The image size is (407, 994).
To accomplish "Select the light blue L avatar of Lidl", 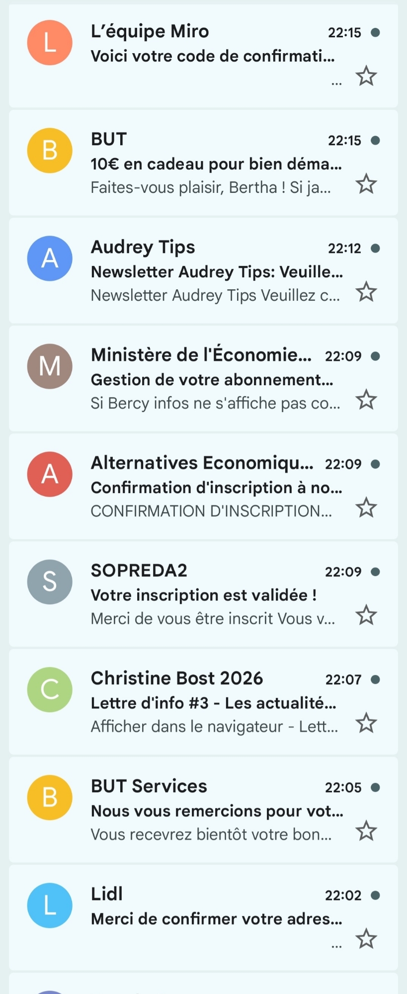I will click(50, 906).
